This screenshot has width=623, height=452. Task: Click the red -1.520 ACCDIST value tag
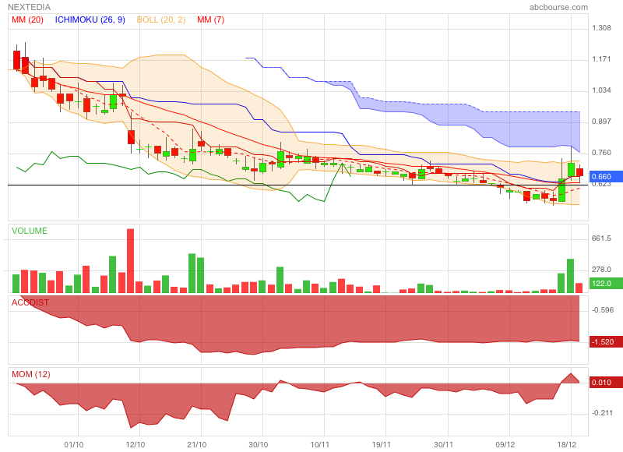606,342
